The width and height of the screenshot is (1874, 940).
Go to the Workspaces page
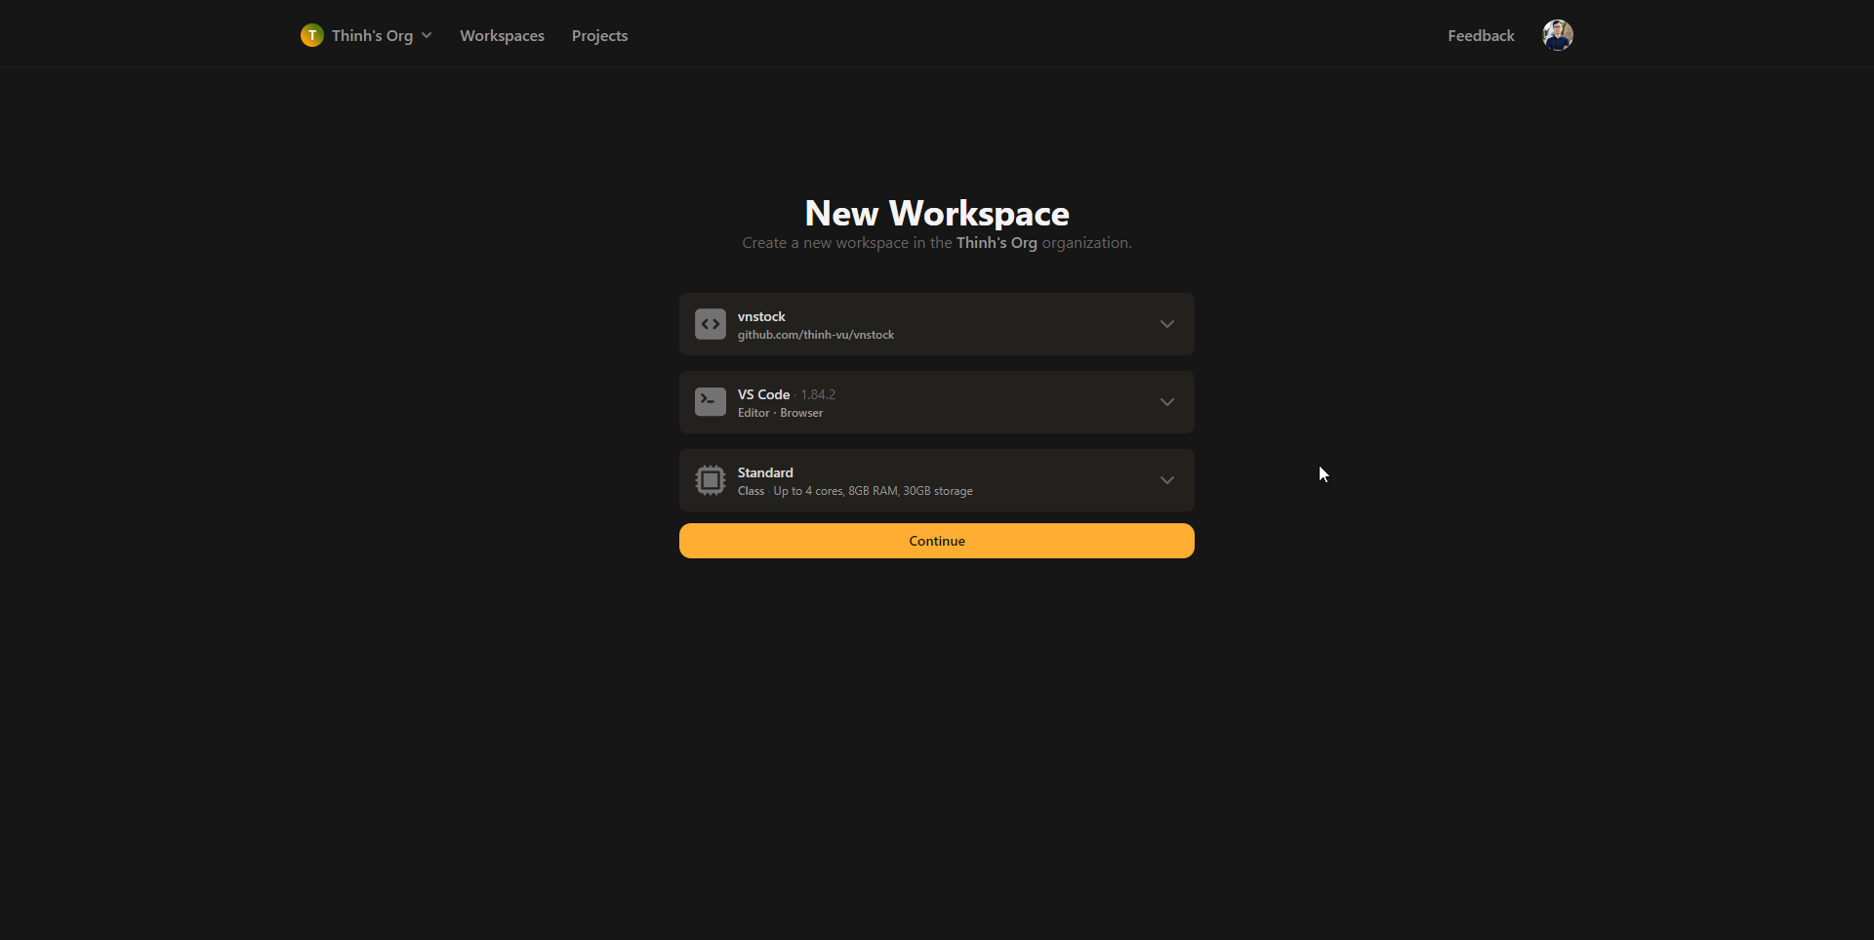[x=502, y=36]
